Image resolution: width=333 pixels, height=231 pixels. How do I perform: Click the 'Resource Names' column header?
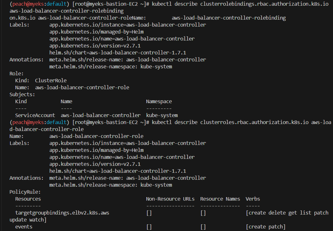(x=220, y=199)
